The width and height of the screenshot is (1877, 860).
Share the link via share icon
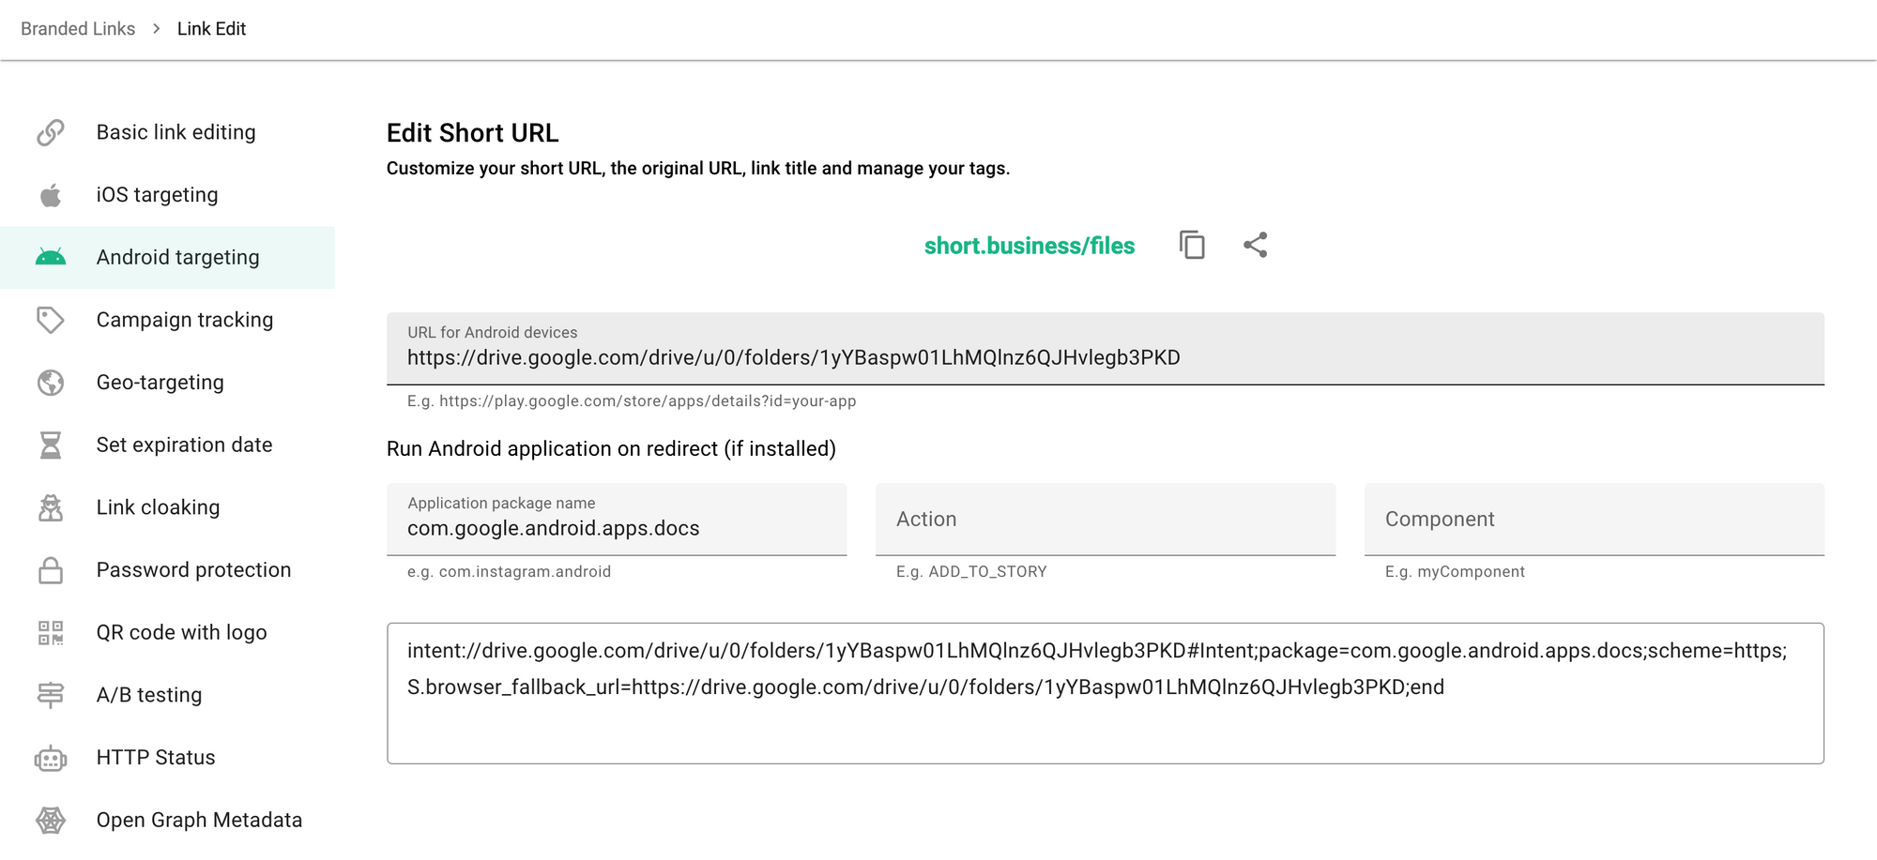click(1256, 245)
